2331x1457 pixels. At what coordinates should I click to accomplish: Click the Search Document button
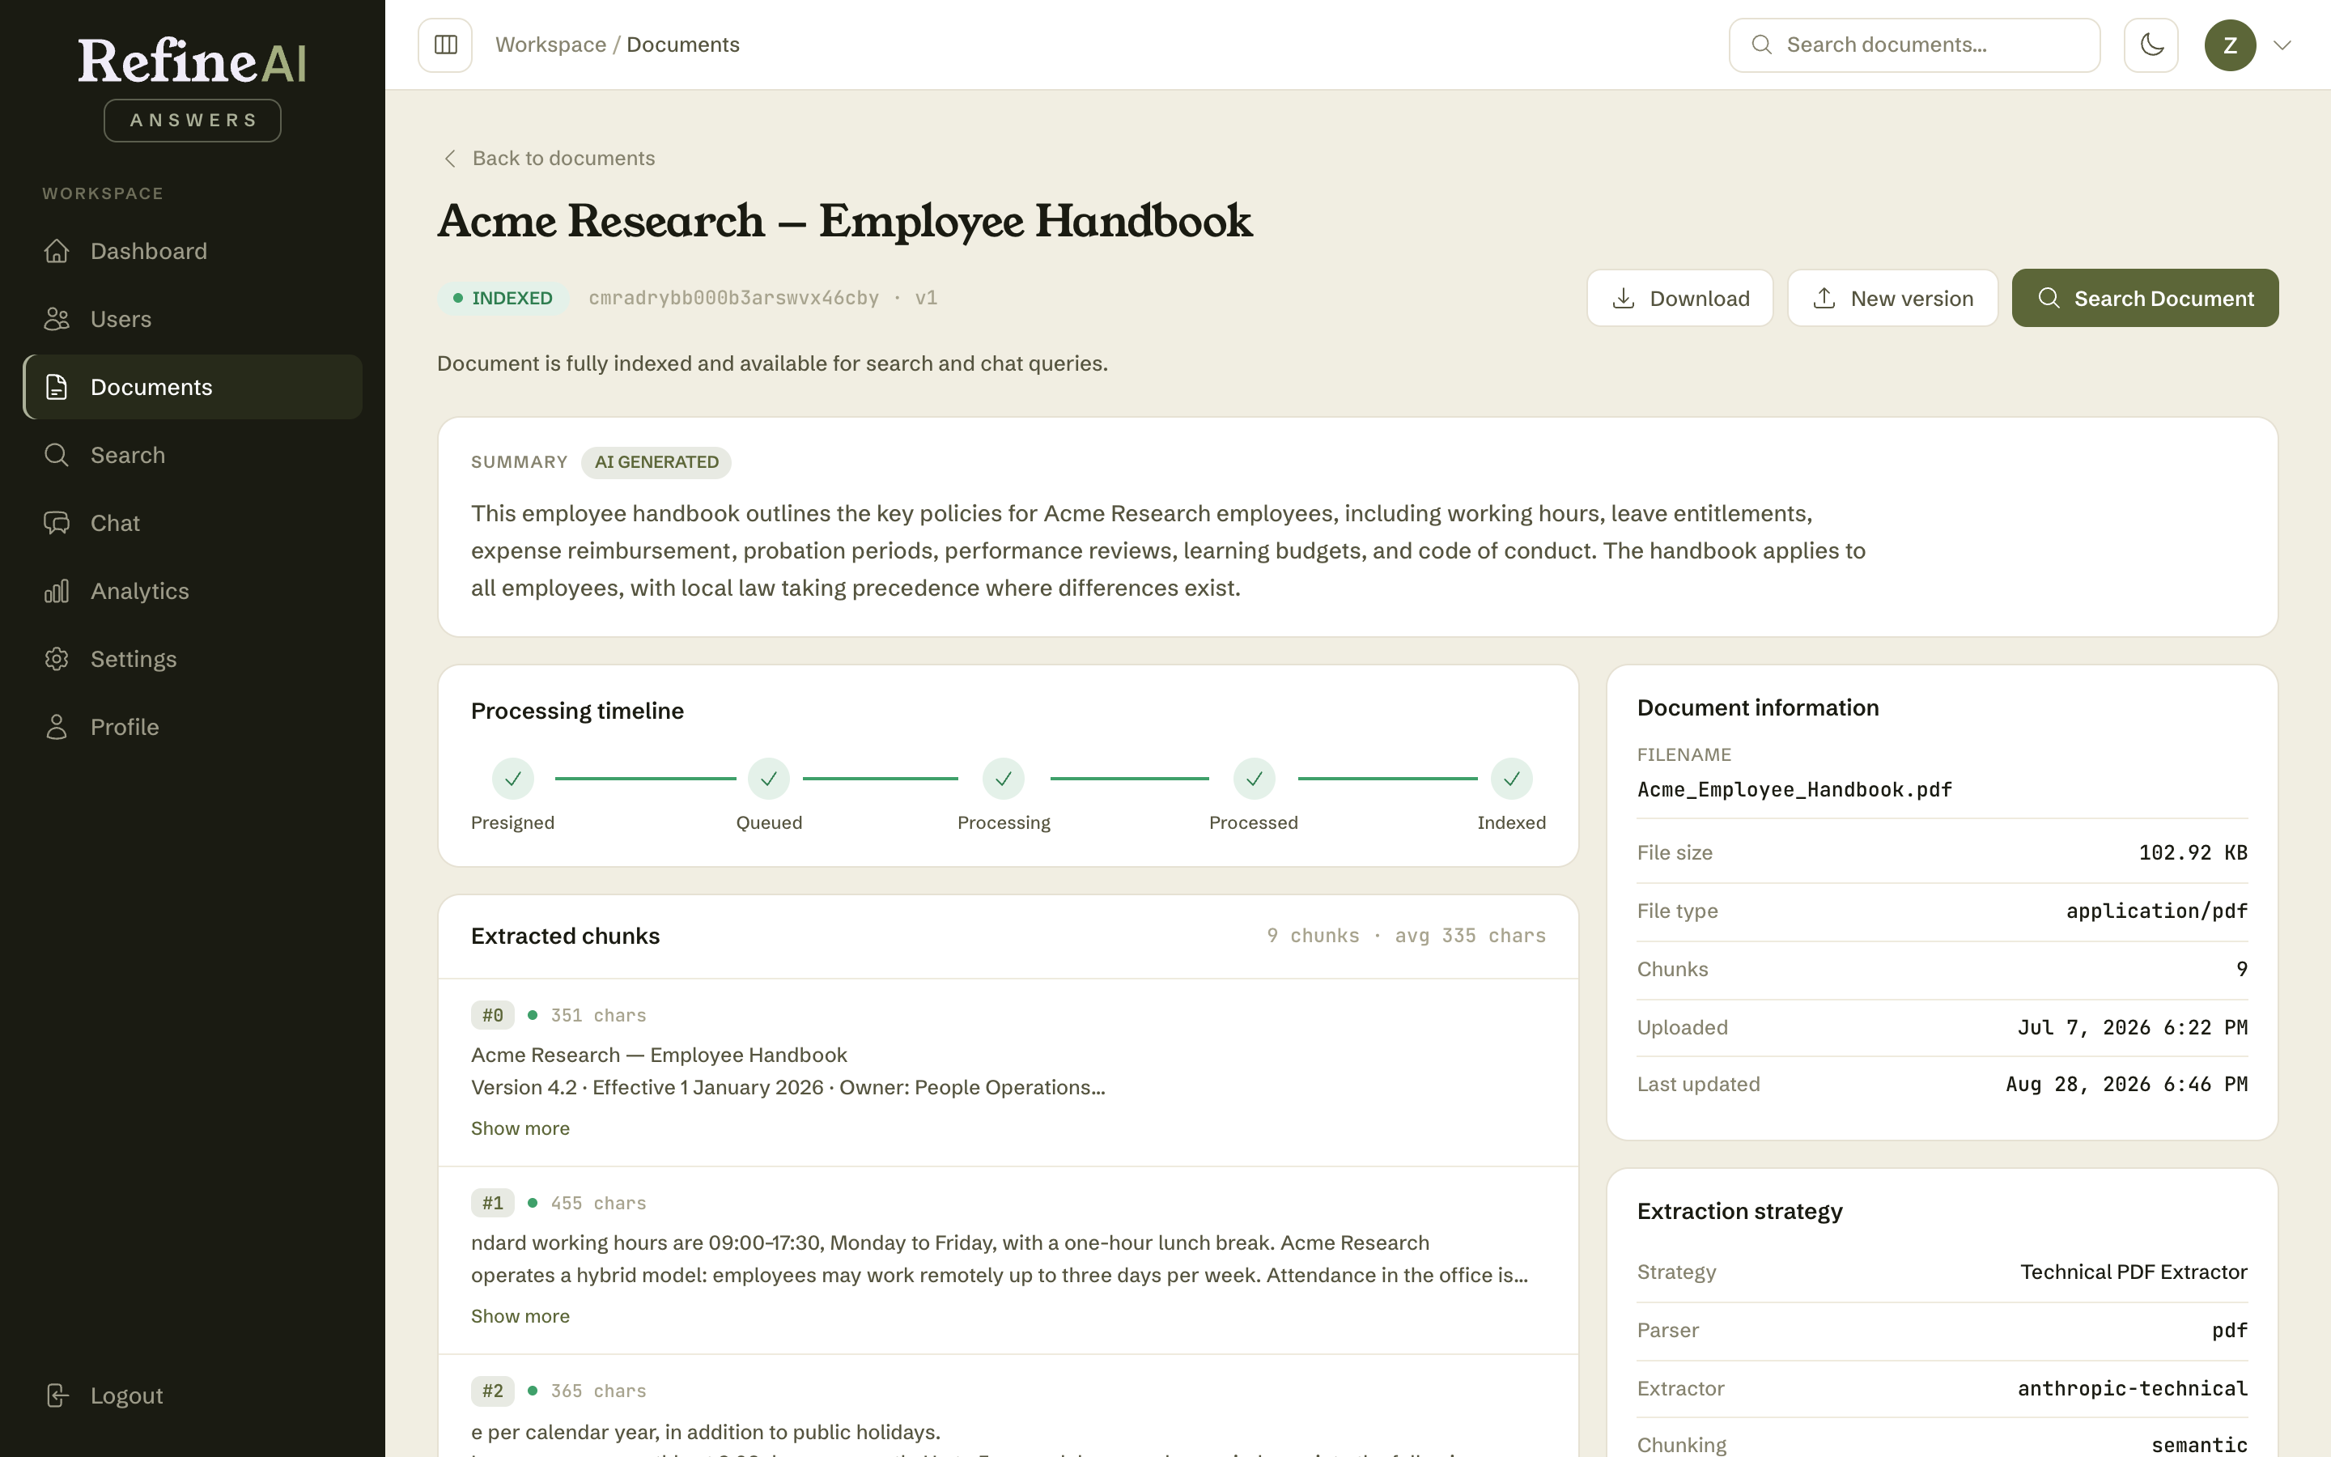[2145, 299]
